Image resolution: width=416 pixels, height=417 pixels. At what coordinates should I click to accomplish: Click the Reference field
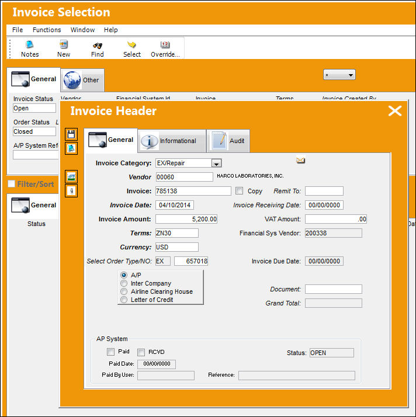[x=297, y=376]
